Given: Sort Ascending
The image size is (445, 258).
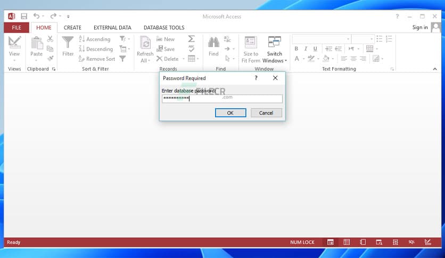Looking at the screenshot, I should click(x=95, y=39).
